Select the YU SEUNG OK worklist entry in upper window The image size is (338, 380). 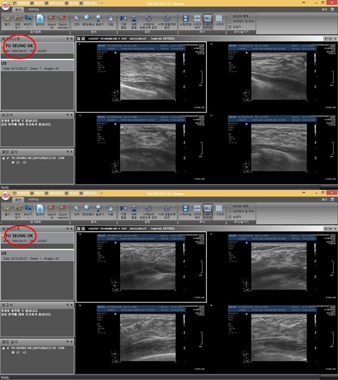tap(38, 48)
